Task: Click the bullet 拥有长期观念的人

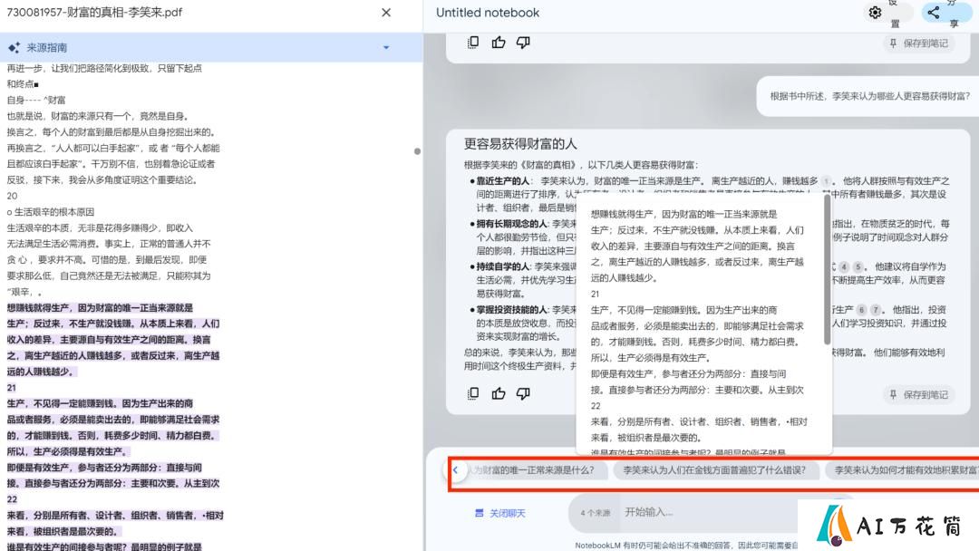Action: 511,224
